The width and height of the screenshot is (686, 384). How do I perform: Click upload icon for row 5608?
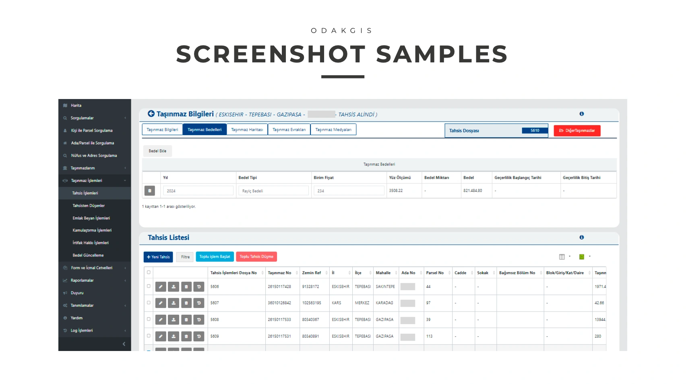[x=174, y=320]
